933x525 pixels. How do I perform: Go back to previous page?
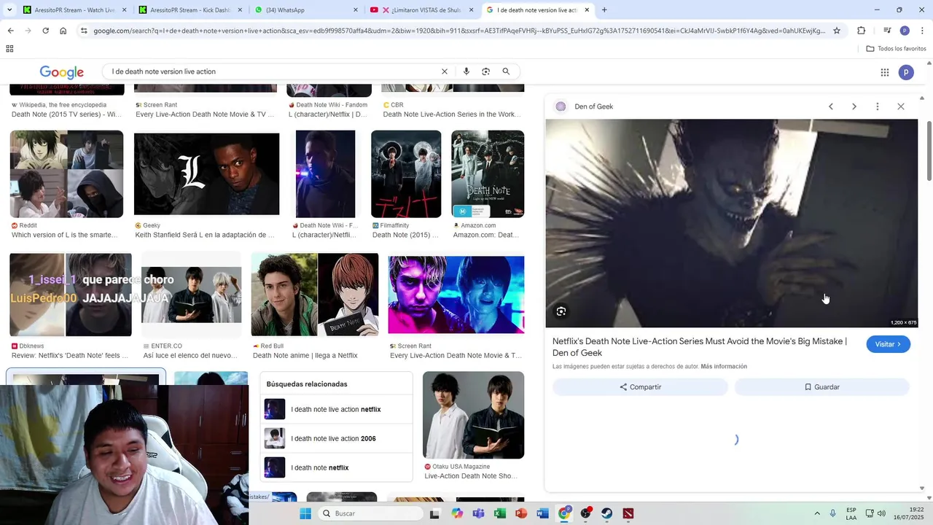pyautogui.click(x=10, y=31)
